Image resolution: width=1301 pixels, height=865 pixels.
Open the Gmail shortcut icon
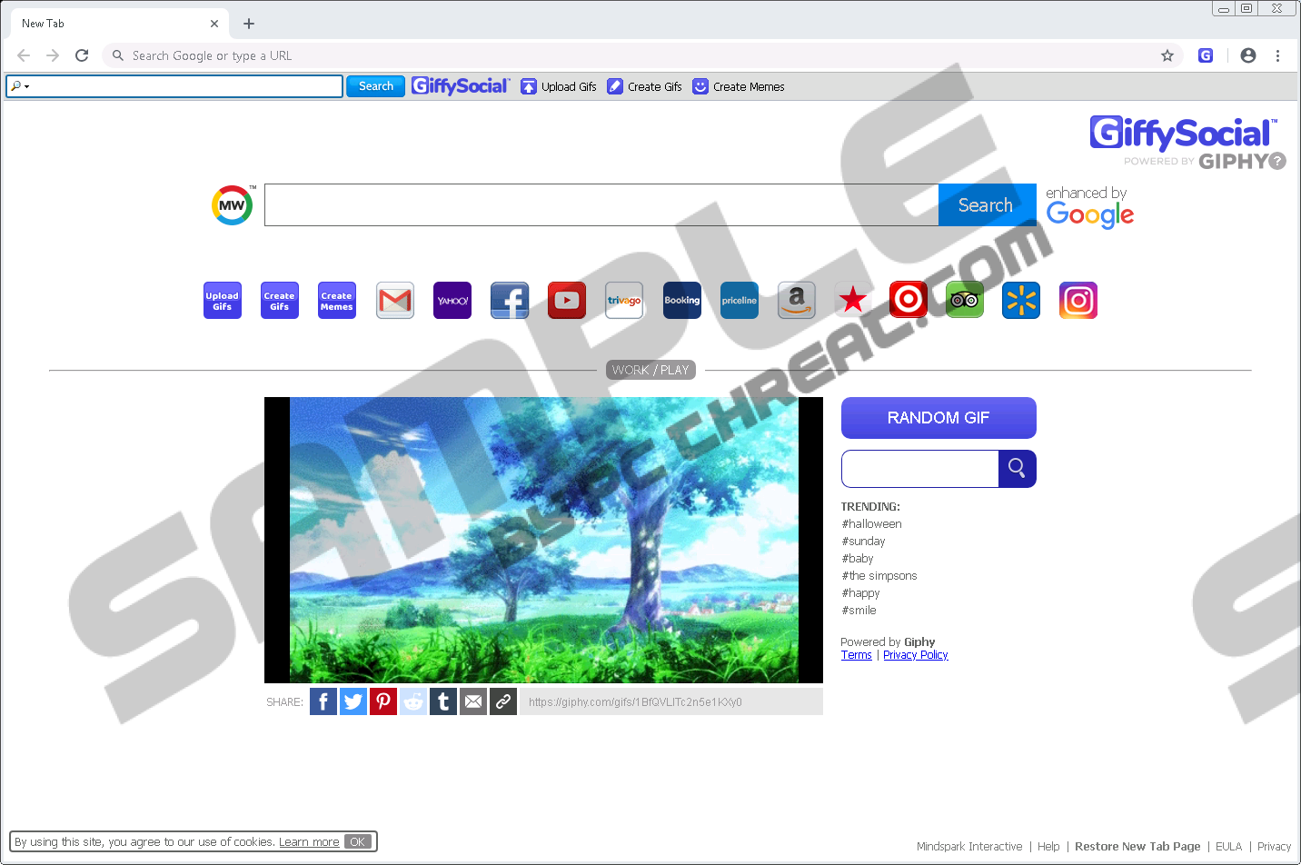(395, 301)
